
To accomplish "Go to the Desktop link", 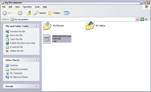I will (14, 66).
